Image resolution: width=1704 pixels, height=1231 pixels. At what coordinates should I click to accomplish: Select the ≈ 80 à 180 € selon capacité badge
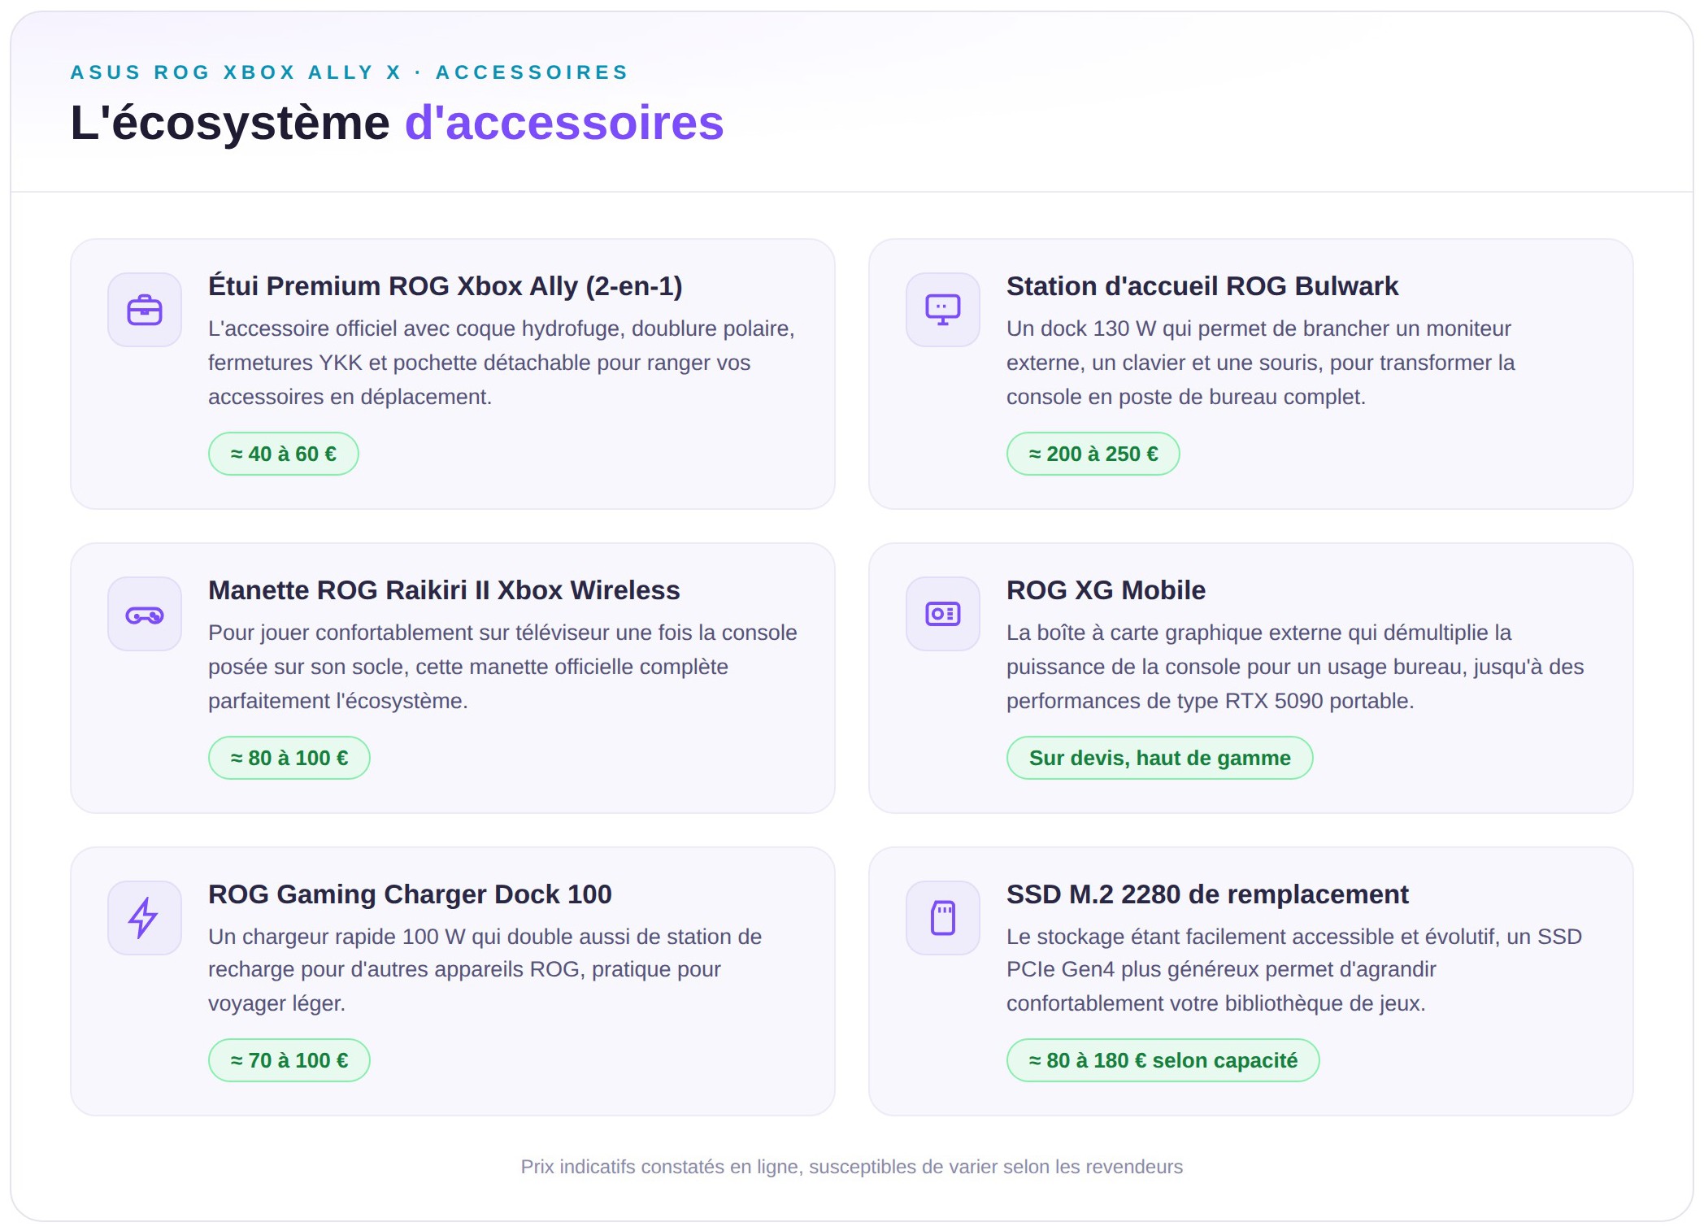[x=1163, y=1060]
